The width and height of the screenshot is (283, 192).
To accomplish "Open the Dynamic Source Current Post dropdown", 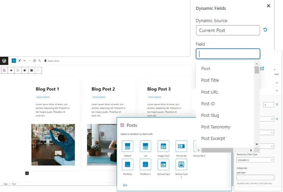I will 228,30.
